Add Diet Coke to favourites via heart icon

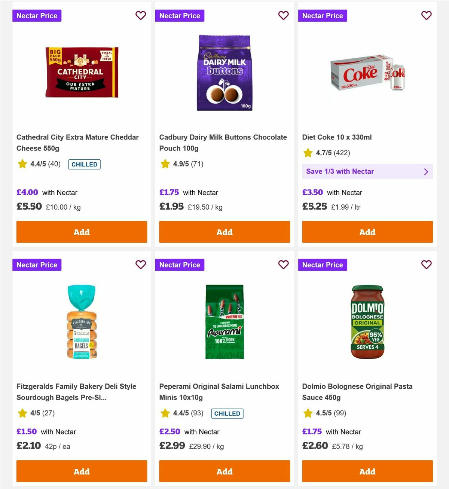426,15
